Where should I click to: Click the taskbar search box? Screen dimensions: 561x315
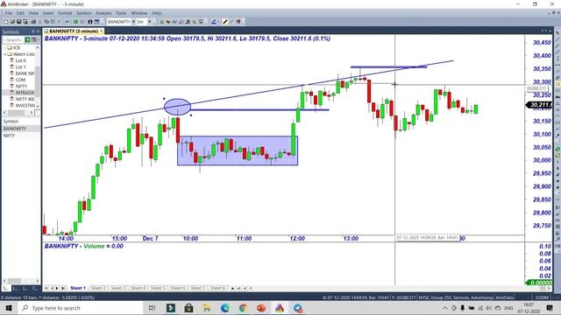82,308
